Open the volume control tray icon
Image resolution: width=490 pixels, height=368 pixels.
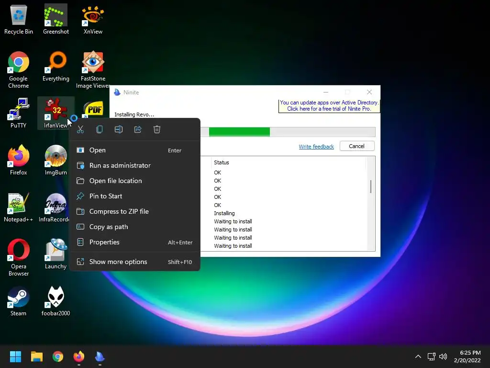[x=443, y=356]
